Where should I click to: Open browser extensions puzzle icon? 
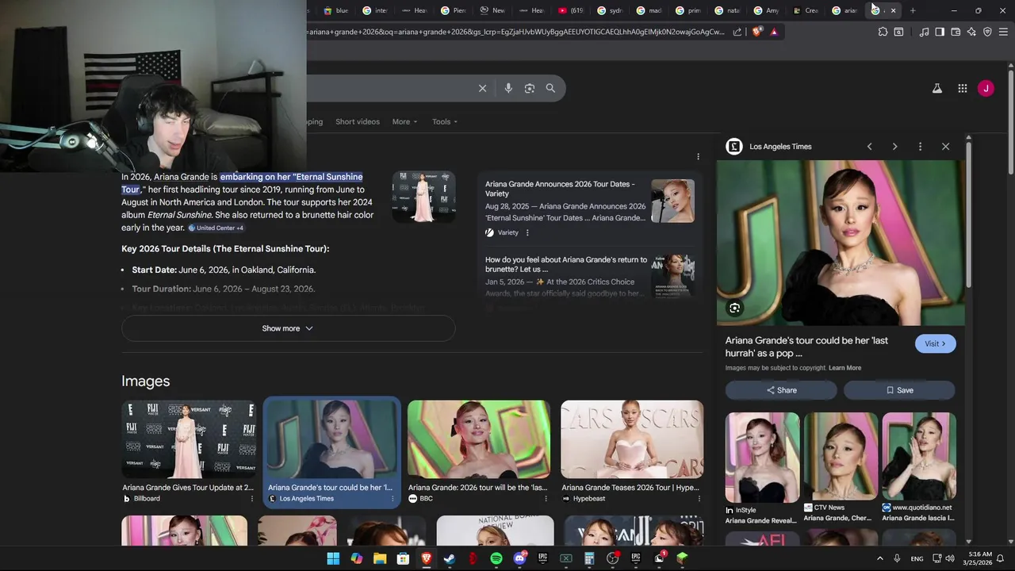point(883,32)
